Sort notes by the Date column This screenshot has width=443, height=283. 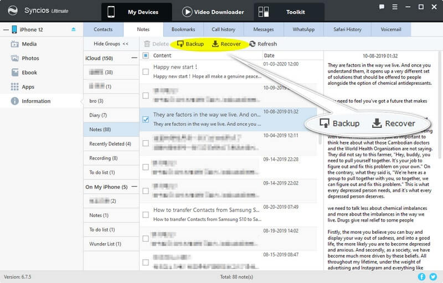(269, 55)
